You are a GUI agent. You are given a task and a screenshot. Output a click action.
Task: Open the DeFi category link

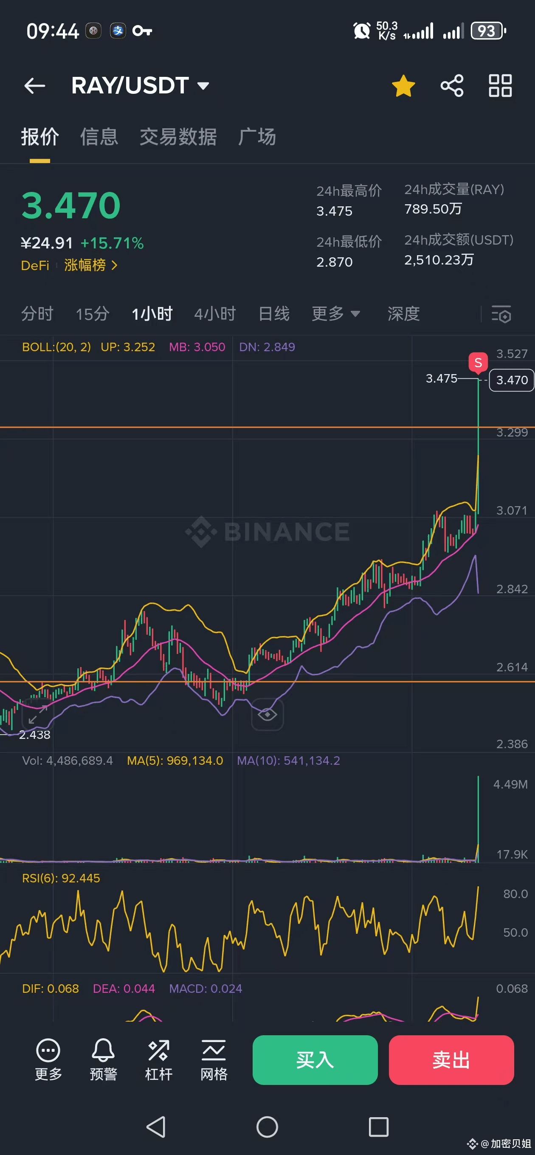[x=35, y=265]
